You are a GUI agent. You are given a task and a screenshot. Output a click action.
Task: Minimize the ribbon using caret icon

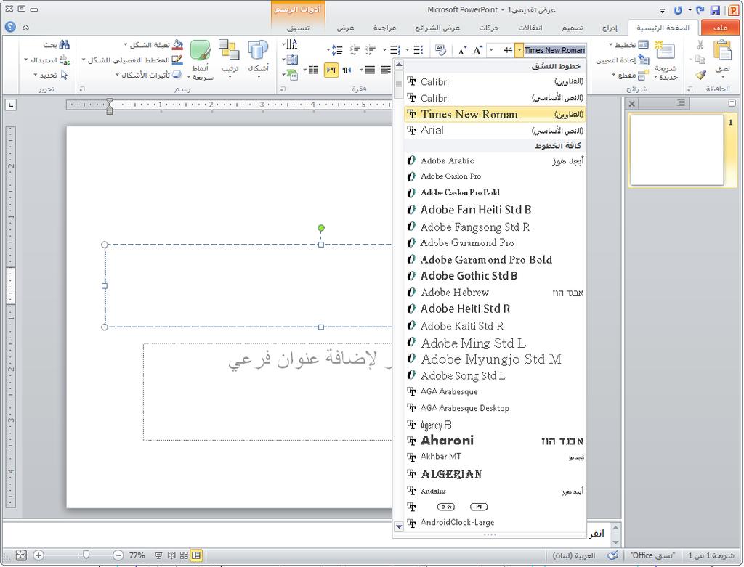tap(25, 28)
